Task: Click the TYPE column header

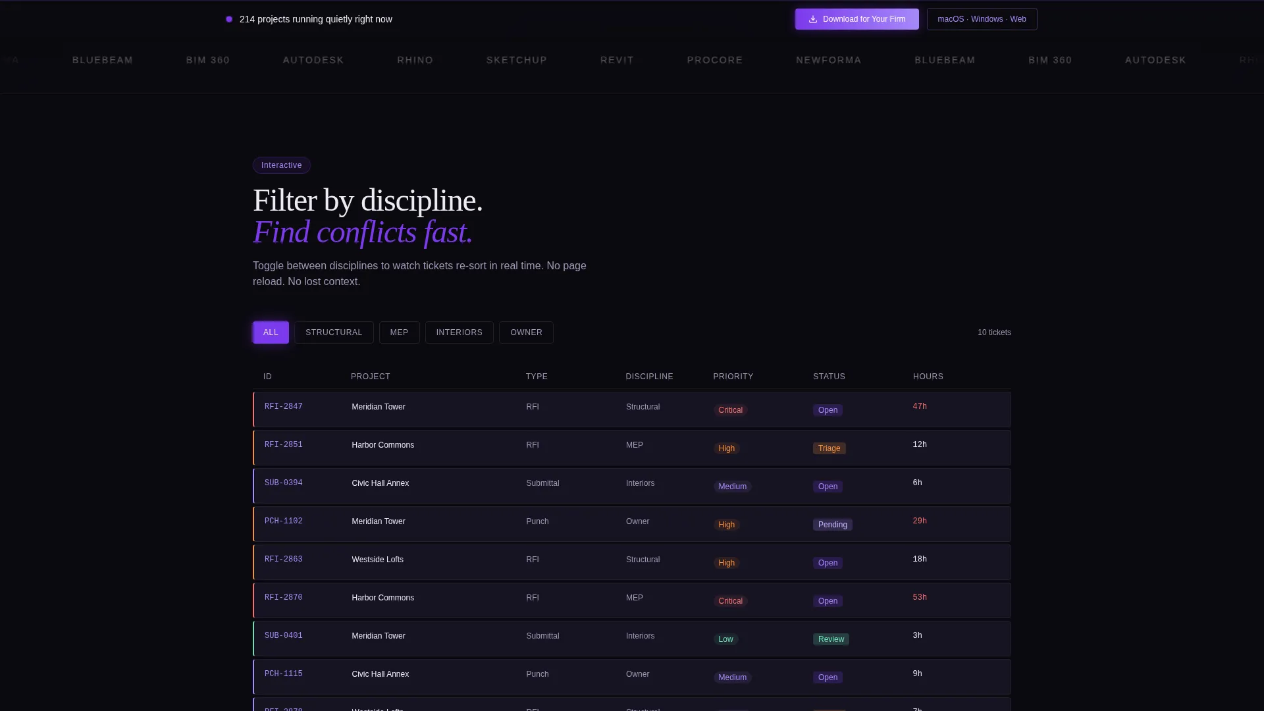Action: coord(537,377)
